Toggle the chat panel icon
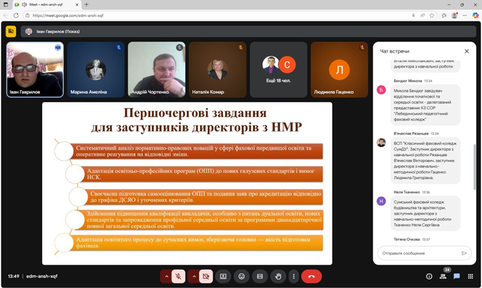Viewport: 482px width, 288px height. (x=457, y=276)
